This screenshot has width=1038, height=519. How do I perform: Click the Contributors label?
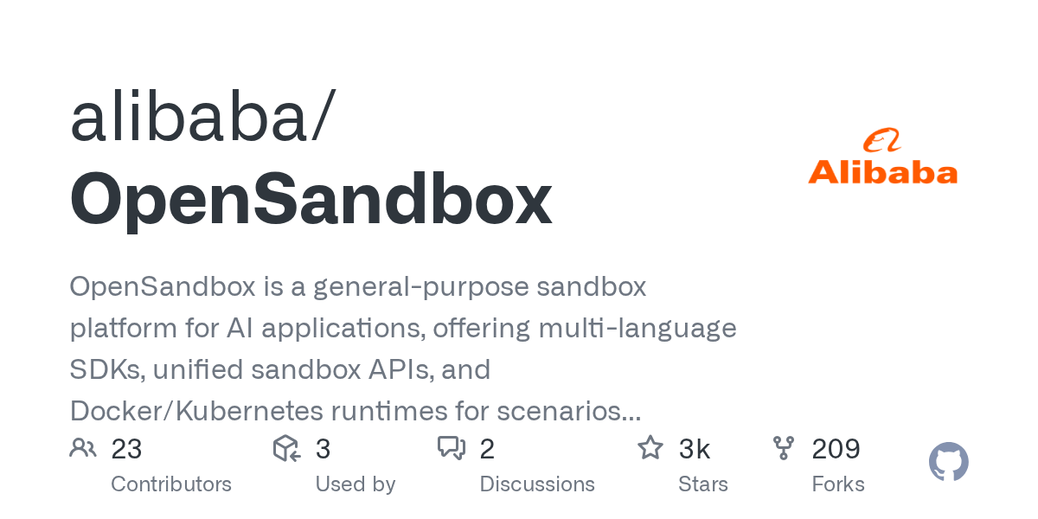point(171,484)
